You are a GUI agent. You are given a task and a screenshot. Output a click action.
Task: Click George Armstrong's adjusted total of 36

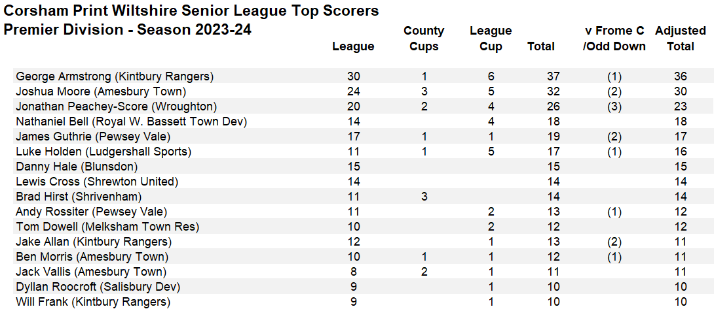coord(680,76)
